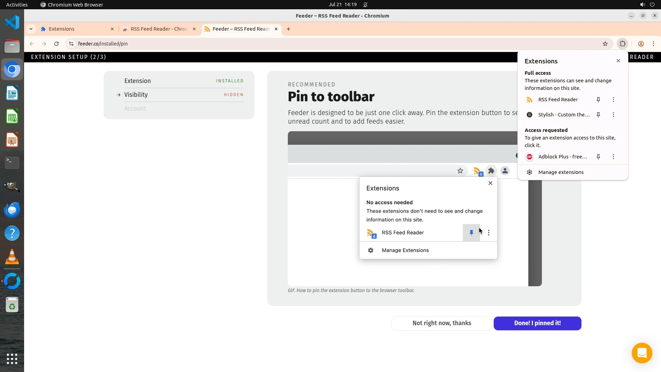Toggle pin for Adblock Plus extension
This screenshot has width=661, height=372.
598,157
